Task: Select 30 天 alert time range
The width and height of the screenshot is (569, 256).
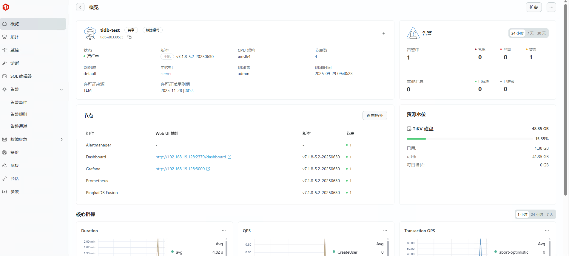Action: (541, 33)
